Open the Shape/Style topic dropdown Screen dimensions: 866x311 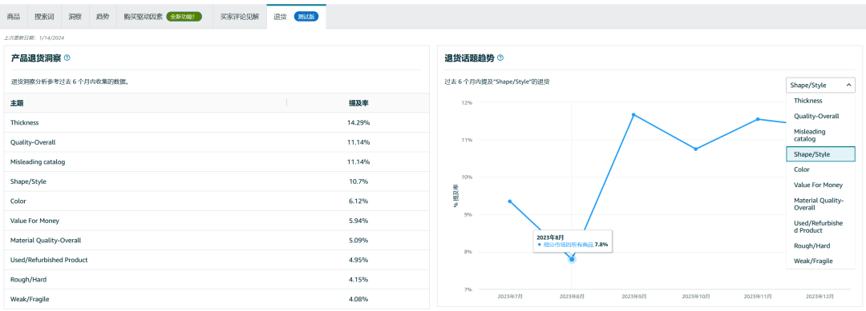coord(820,86)
